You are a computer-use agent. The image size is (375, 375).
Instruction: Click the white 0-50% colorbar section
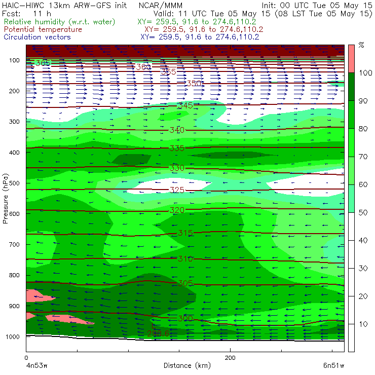tap(351, 282)
